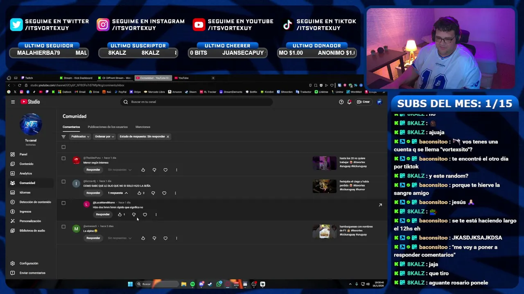This screenshot has height=294, width=524.
Task: Open more options for @winesss5 comment
Action: pos(176,238)
